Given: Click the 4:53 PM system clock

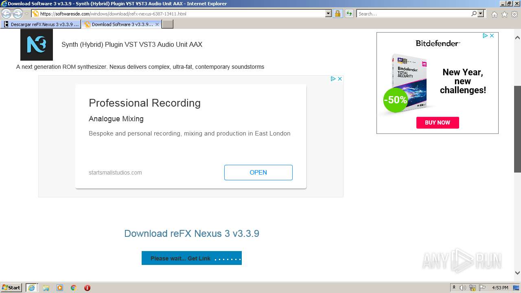Looking at the screenshot, I should pos(500,288).
